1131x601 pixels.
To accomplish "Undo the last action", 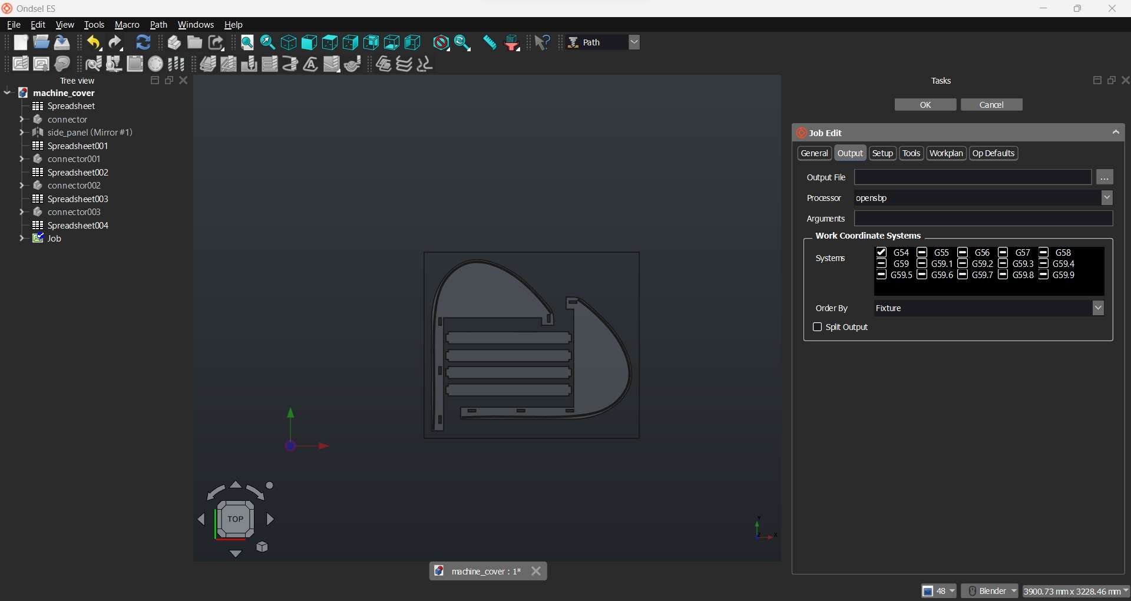I will pyautogui.click(x=94, y=42).
